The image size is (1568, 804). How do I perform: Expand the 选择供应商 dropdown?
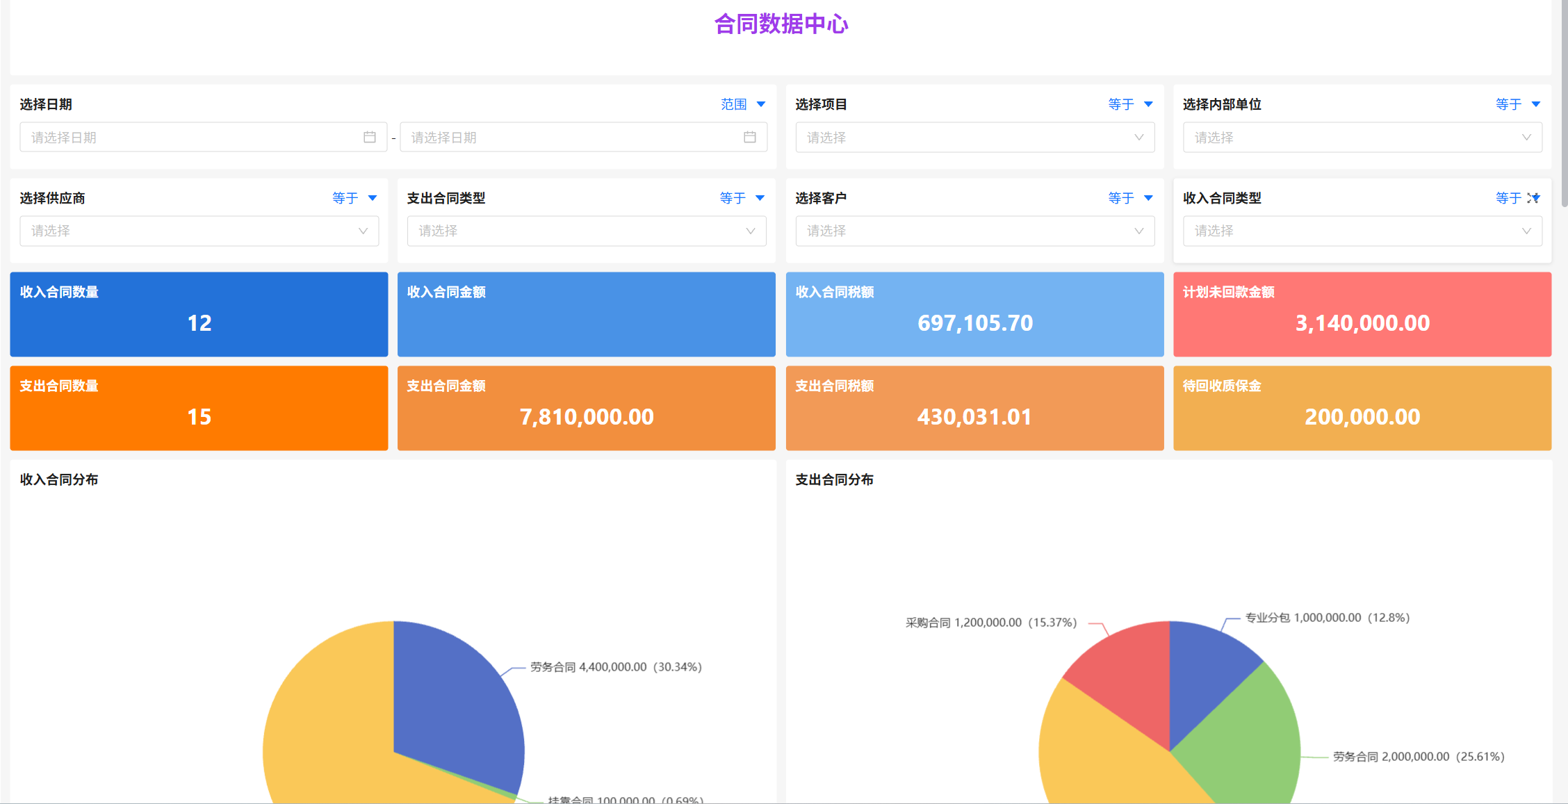pos(199,231)
